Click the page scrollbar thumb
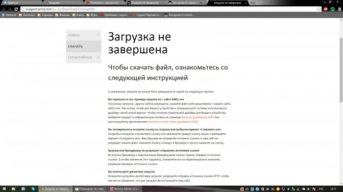 (x=341, y=70)
